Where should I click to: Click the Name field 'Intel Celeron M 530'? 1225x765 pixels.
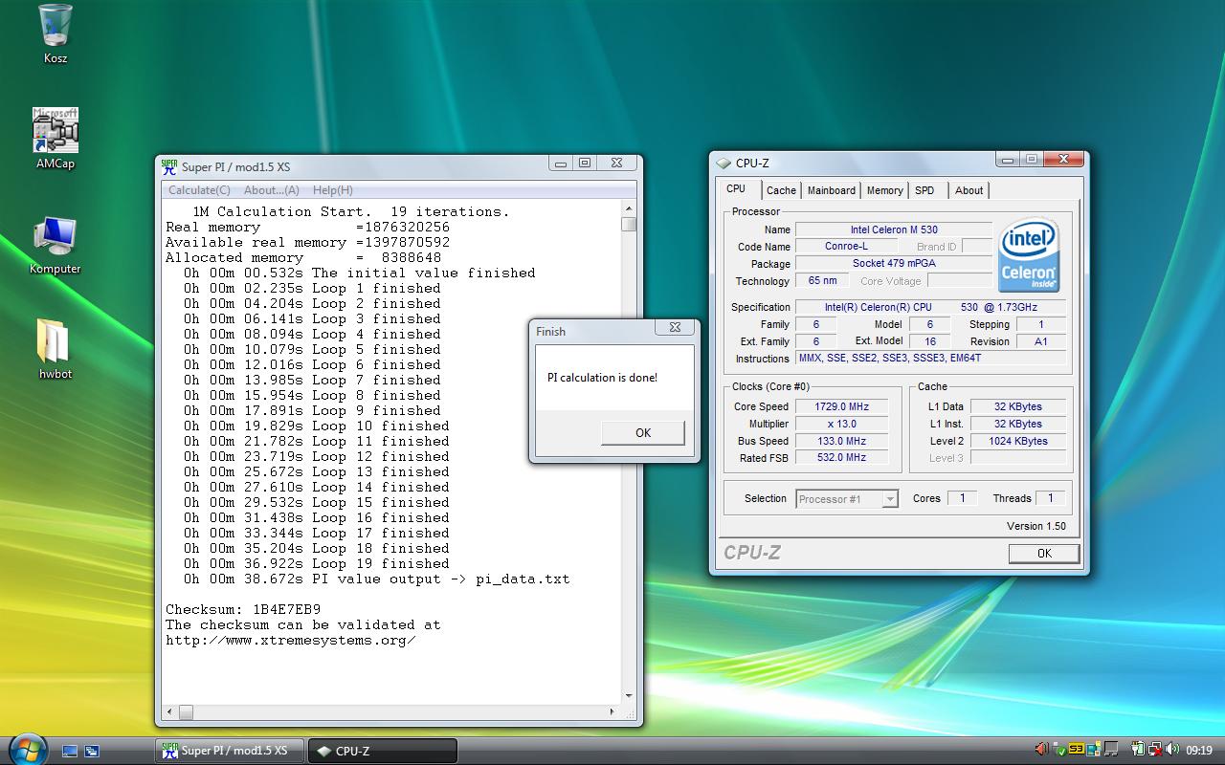[x=894, y=229]
